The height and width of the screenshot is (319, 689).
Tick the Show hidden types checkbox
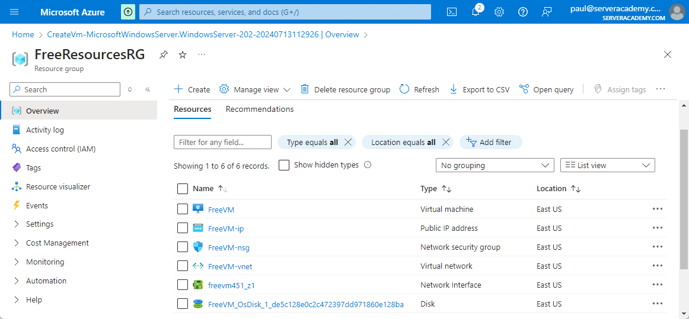click(284, 166)
